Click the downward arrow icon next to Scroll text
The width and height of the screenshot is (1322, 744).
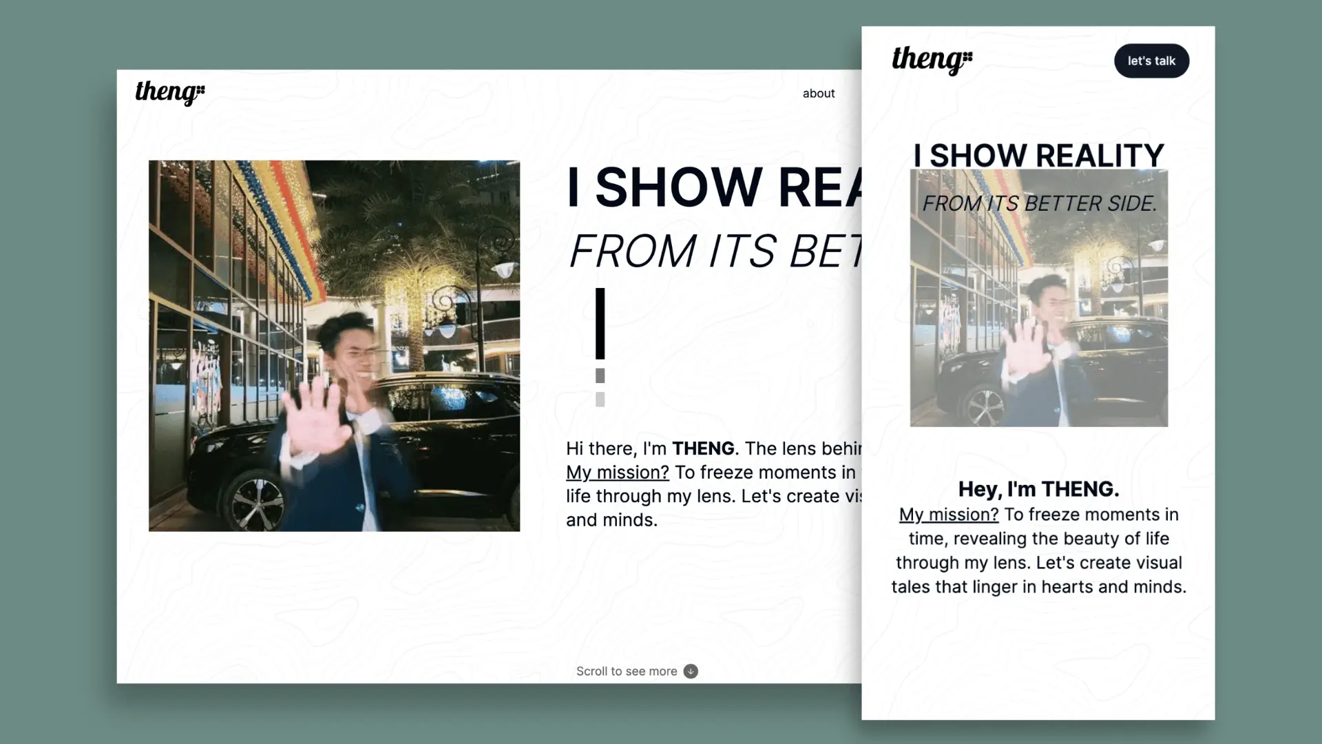coord(691,671)
